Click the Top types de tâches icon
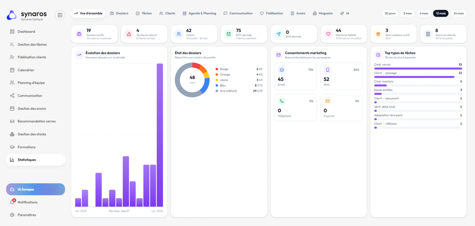This screenshot has width=475, height=226. pos(378,55)
